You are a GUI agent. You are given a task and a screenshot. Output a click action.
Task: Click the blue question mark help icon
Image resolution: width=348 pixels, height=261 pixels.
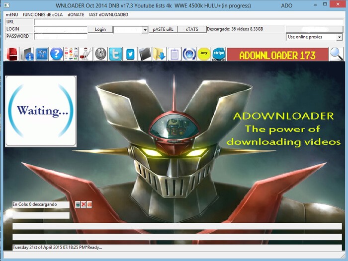[x=56, y=54]
